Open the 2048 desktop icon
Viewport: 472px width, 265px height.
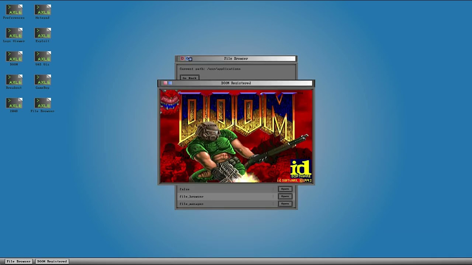(14, 105)
